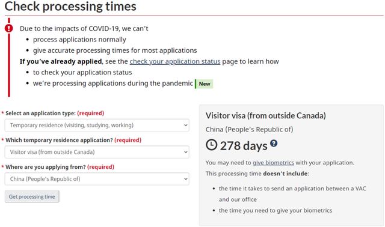385x227 pixels.
Task: Open the applying-from country dropdown
Action: click(97, 179)
